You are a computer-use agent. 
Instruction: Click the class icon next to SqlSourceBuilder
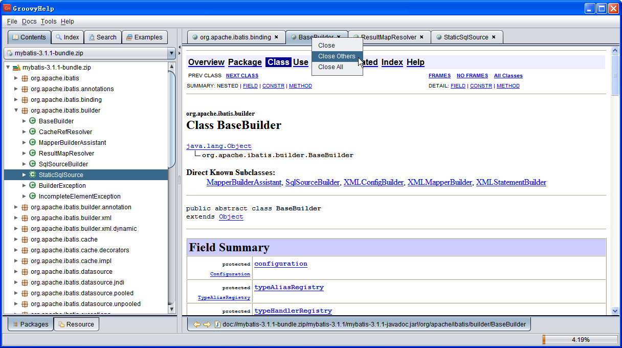33,164
